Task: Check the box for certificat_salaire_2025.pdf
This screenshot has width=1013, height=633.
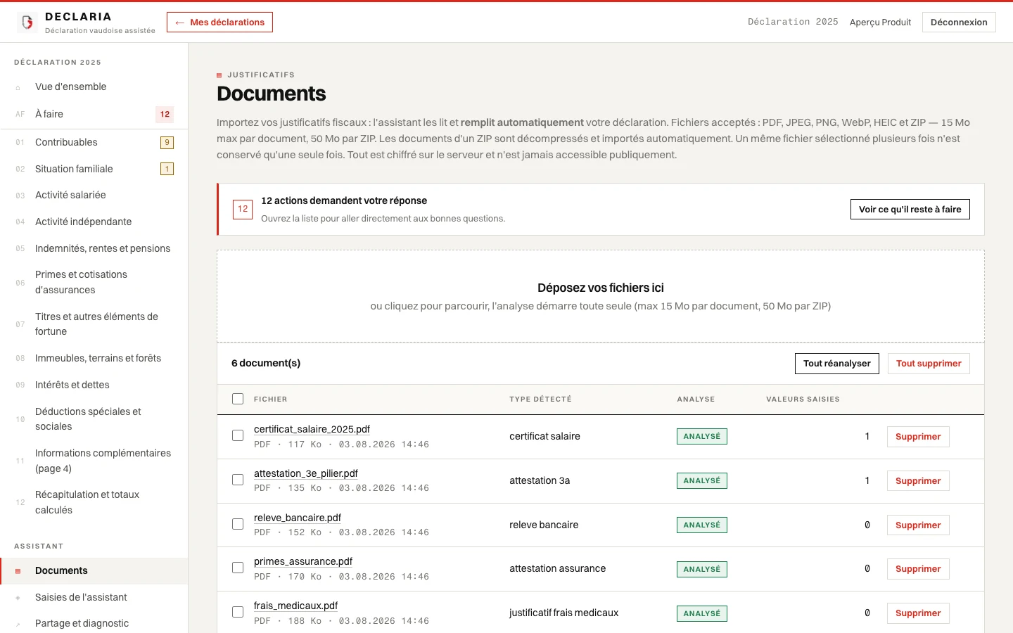Action: click(x=238, y=435)
